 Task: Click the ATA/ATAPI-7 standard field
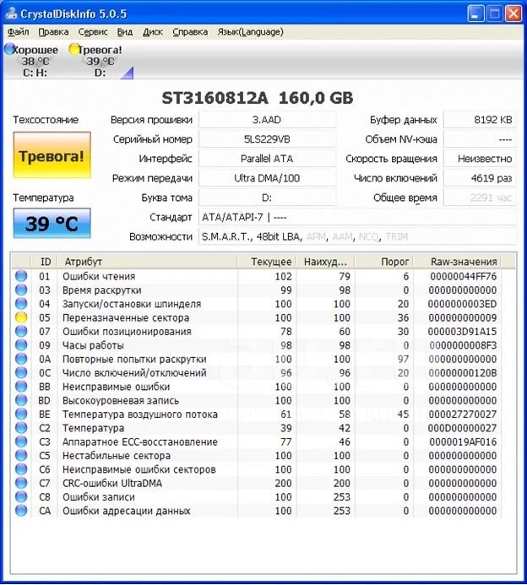pyautogui.click(x=357, y=217)
